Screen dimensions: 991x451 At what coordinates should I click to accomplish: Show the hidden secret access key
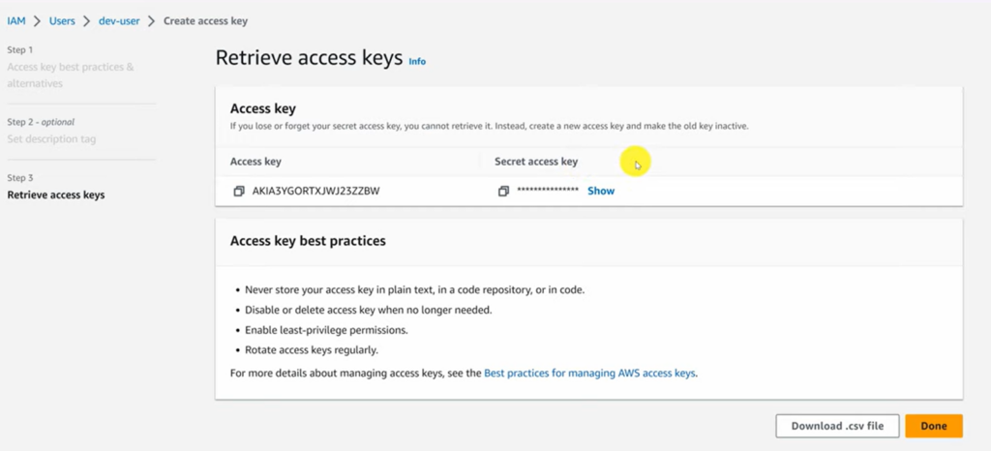(x=601, y=192)
